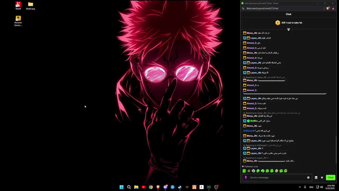Click the BotRix username in chat

[x=254, y=121]
